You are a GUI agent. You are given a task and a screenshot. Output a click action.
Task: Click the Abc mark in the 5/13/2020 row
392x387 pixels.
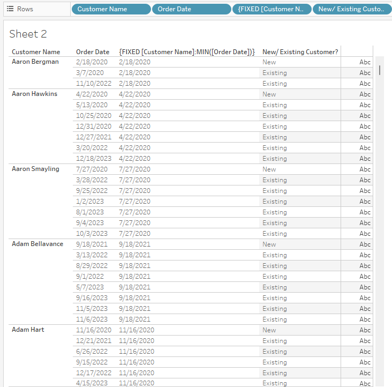[365, 105]
